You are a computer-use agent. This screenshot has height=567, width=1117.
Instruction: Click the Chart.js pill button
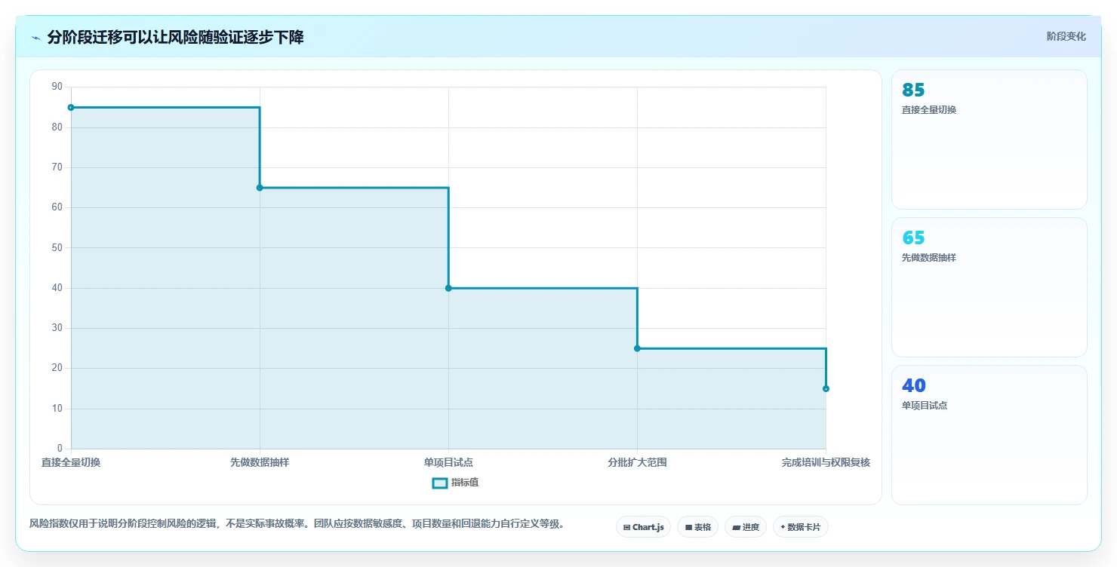pyautogui.click(x=643, y=527)
